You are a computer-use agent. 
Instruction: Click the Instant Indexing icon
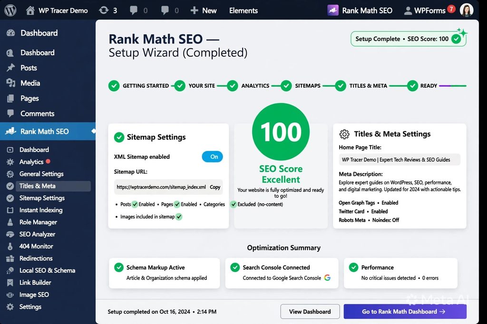pos(10,210)
